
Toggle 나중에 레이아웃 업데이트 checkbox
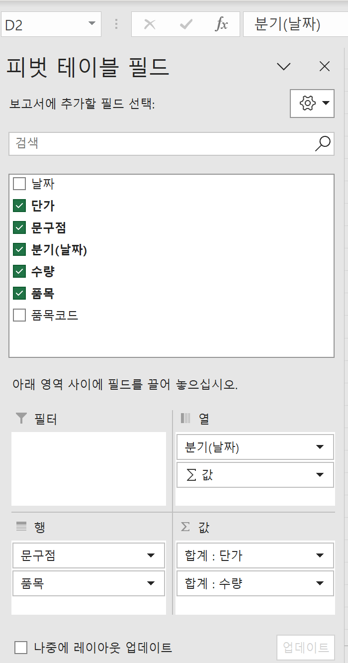pos(21,648)
